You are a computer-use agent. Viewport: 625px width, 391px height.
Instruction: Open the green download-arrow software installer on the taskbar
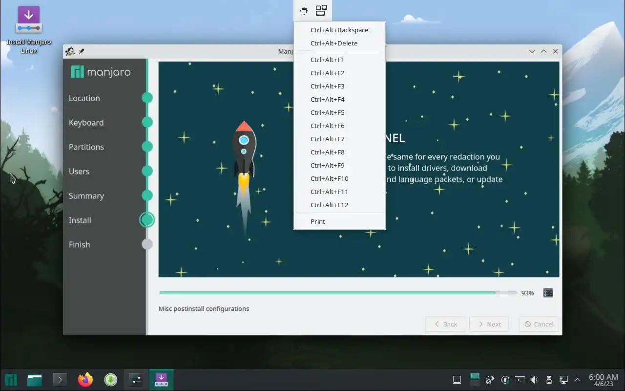click(x=110, y=379)
